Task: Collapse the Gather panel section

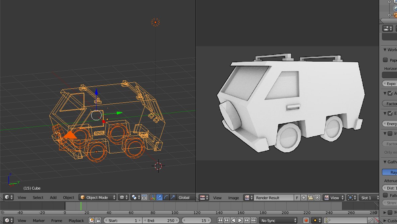Action: 385,162
